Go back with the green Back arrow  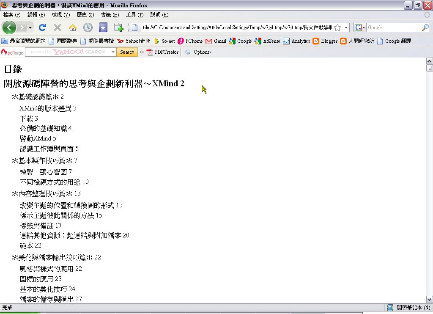[9, 28]
